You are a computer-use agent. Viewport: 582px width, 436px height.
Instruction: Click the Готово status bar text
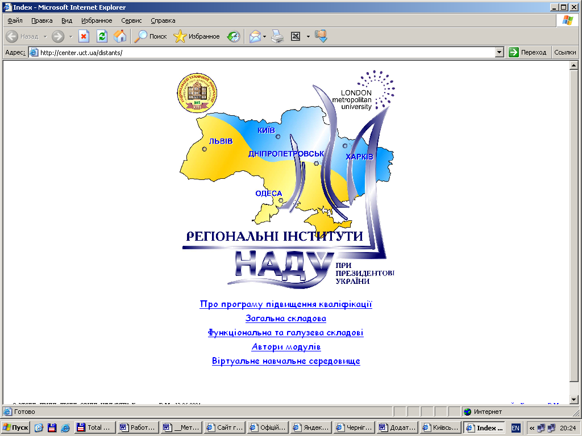coord(24,412)
